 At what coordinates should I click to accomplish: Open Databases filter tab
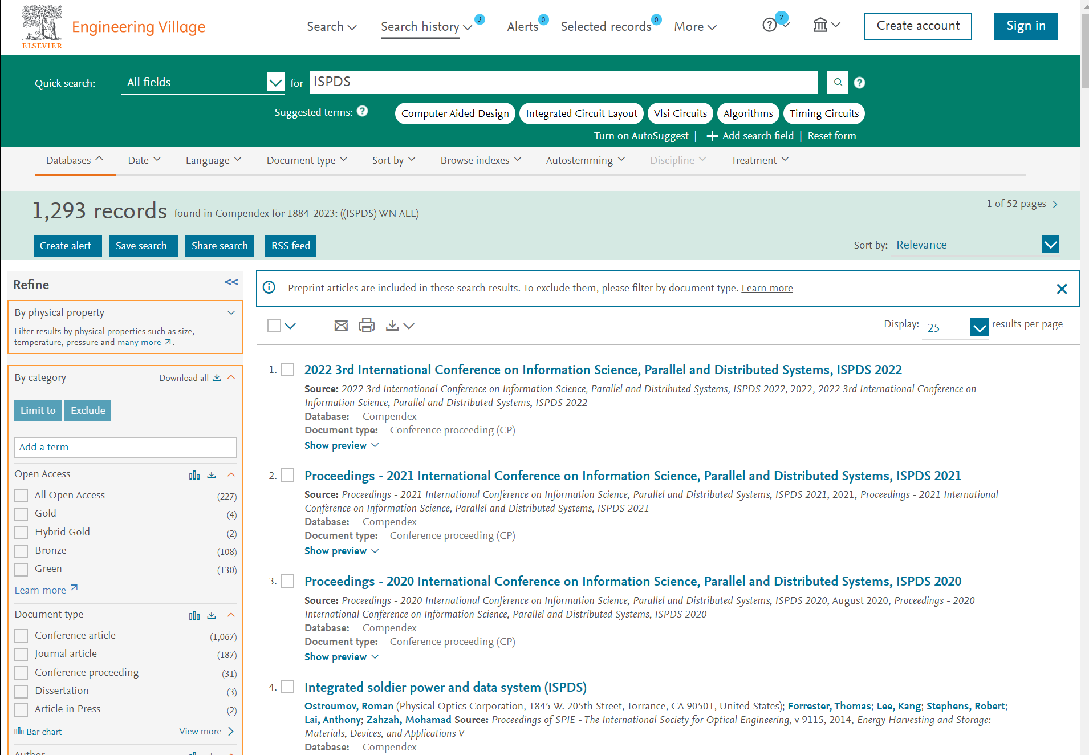click(x=75, y=160)
